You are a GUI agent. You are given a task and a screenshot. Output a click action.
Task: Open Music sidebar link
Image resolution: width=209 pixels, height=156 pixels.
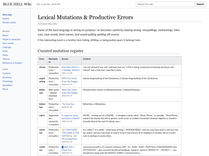[5, 51]
